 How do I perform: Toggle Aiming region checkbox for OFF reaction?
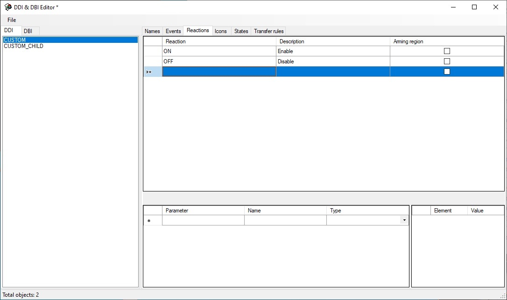447,61
